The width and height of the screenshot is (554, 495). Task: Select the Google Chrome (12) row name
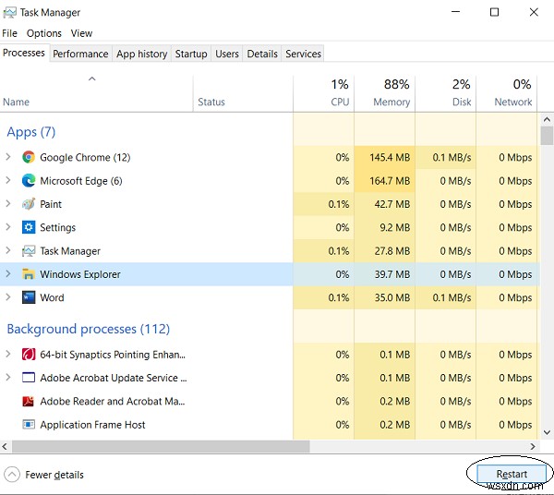coord(85,157)
